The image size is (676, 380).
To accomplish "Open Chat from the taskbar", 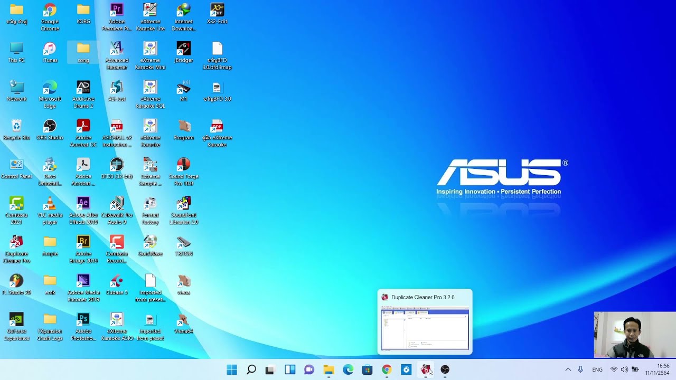I will coord(309,370).
